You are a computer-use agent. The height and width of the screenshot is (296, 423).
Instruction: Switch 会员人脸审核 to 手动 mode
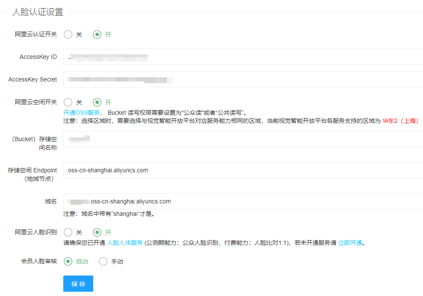coord(103,261)
